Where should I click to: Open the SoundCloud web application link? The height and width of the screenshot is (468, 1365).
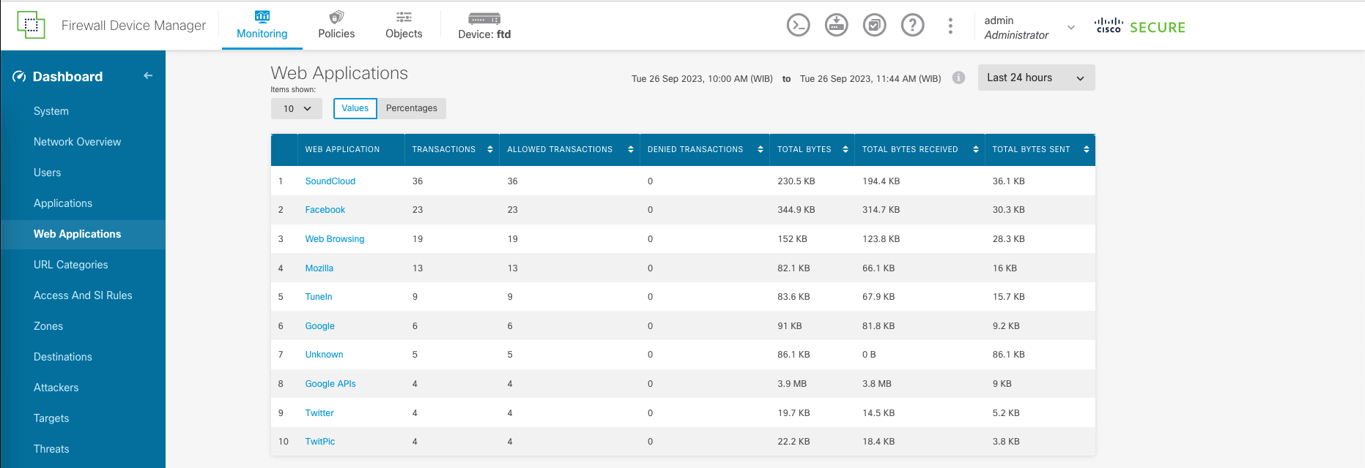coord(330,181)
